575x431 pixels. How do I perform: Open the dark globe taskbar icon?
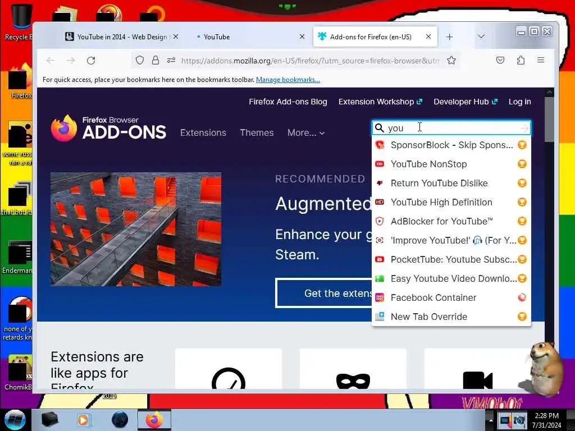pyautogui.click(x=120, y=420)
